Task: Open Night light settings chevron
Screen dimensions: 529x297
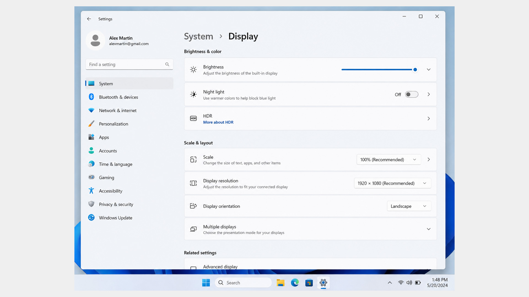Action: point(429,94)
